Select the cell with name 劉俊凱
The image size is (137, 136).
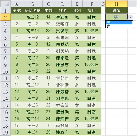pos(63,98)
